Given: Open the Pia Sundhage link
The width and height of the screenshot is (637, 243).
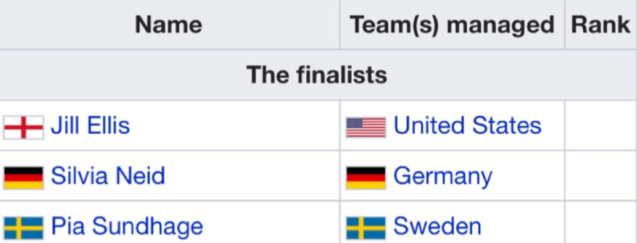Looking at the screenshot, I should coord(127,227).
